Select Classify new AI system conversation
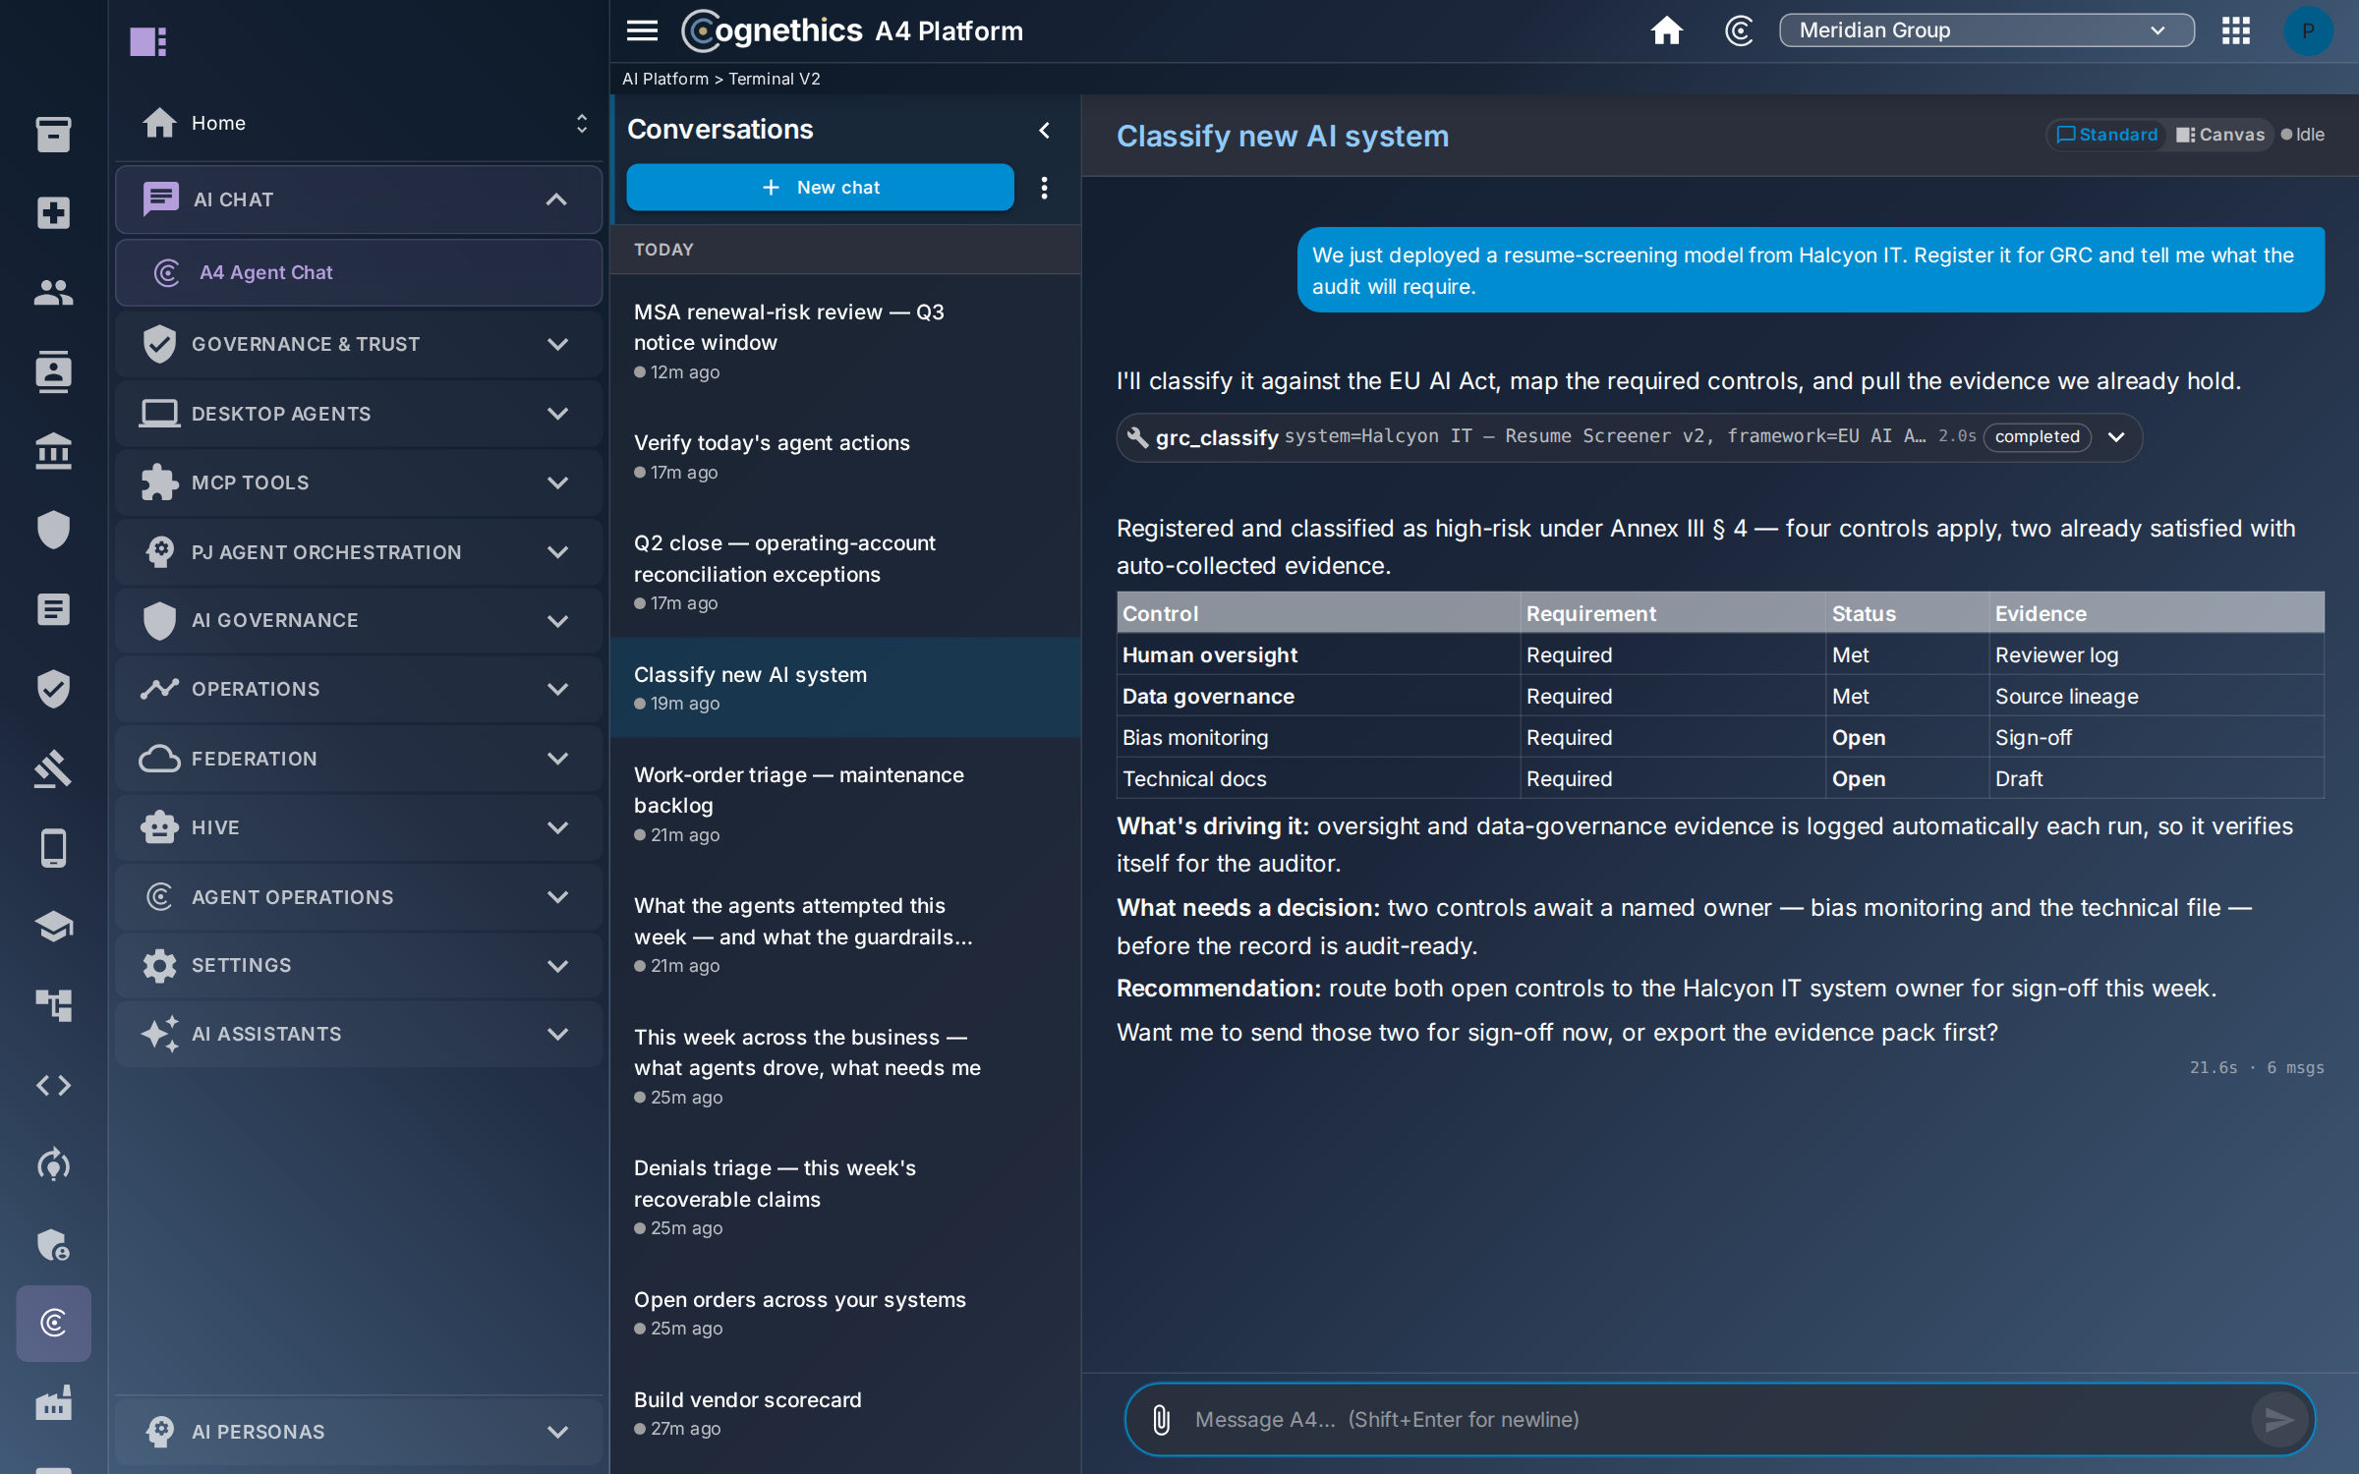The image size is (2359, 1474). 845,688
